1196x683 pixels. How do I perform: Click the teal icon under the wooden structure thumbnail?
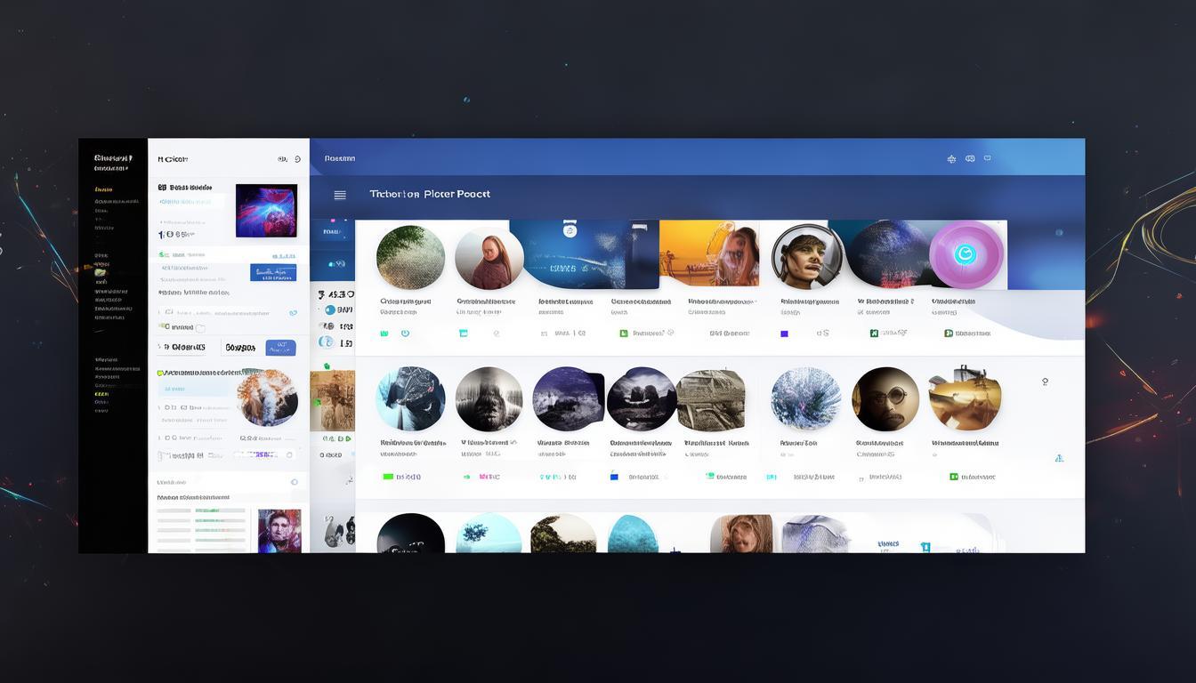[x=710, y=477]
